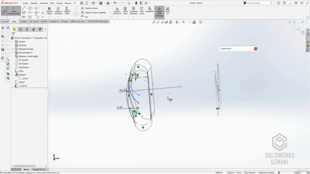The image size is (310, 174).
Task: Open the Araçlar menu
Action: pyautogui.click(x=59, y=3)
